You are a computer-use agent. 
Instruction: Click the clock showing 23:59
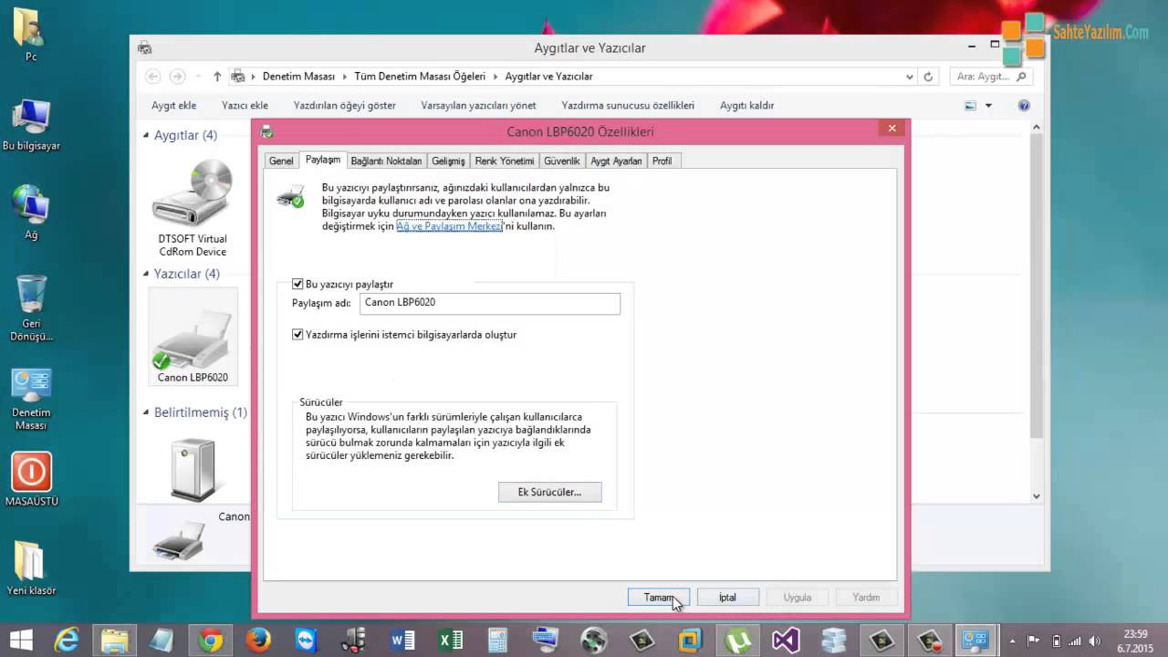tap(1136, 634)
